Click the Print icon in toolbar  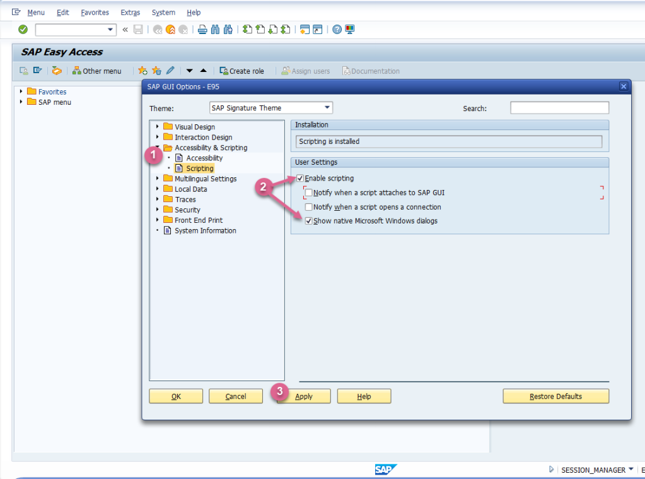tap(202, 29)
